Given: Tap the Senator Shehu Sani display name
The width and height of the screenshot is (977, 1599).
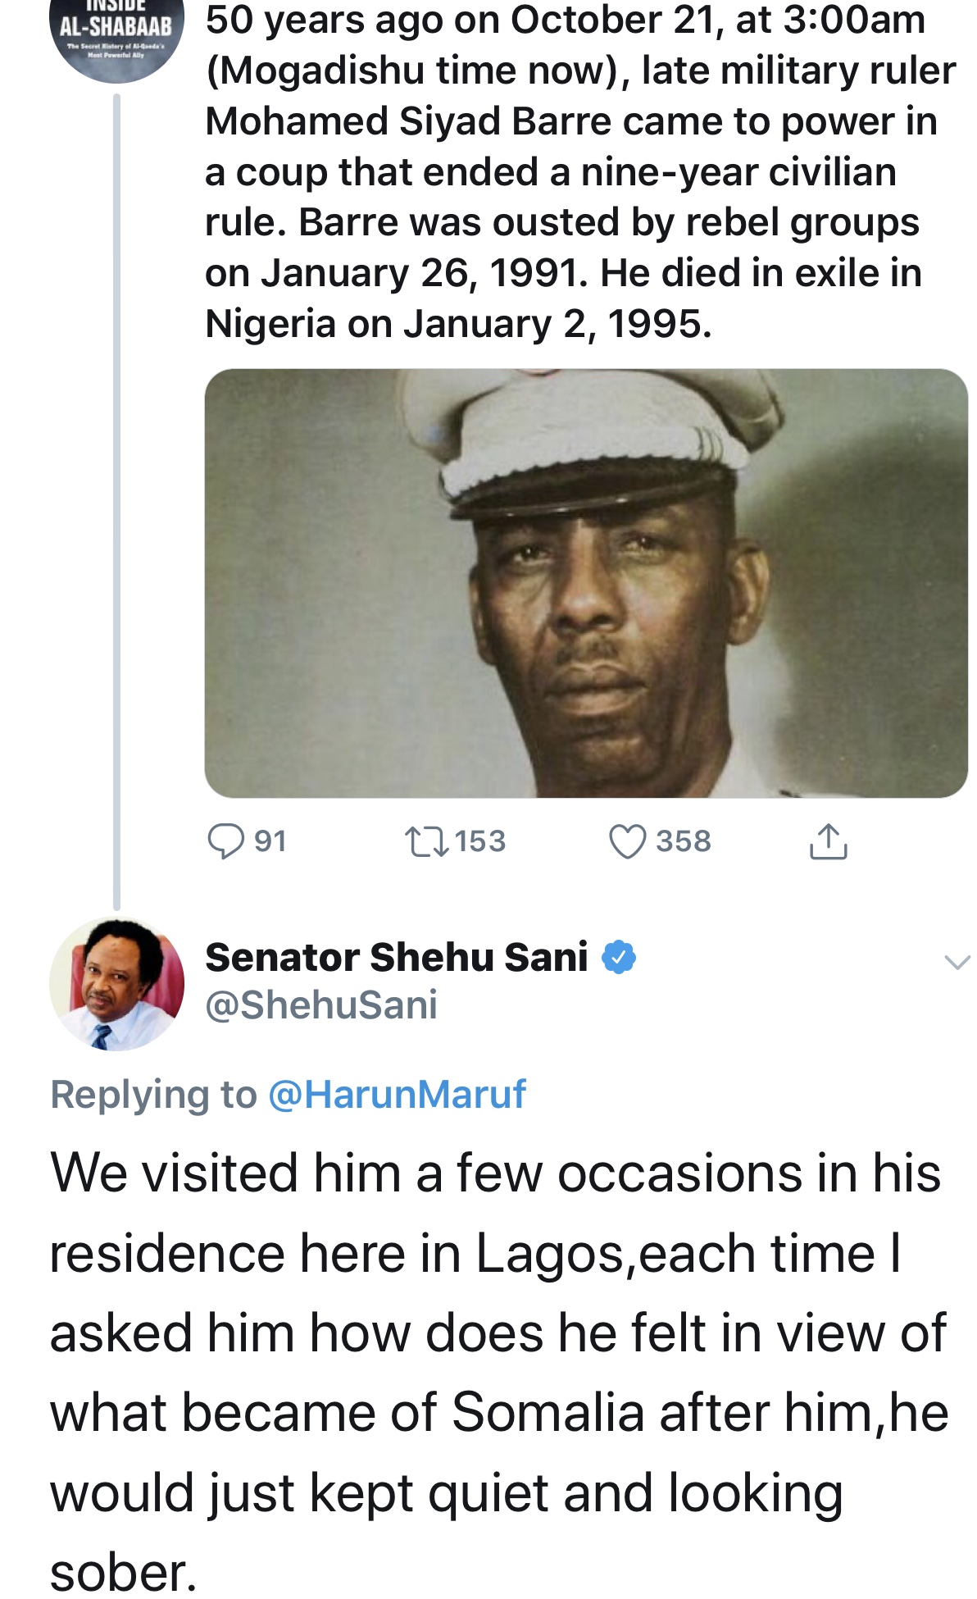Looking at the screenshot, I should click(x=397, y=957).
